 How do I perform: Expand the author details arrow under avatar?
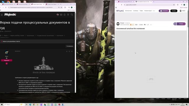pyautogui.click(x=6, y=64)
